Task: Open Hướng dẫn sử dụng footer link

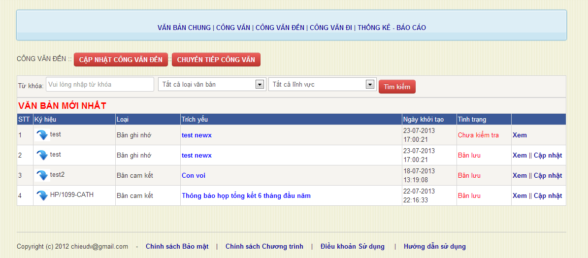Action: 434,247
